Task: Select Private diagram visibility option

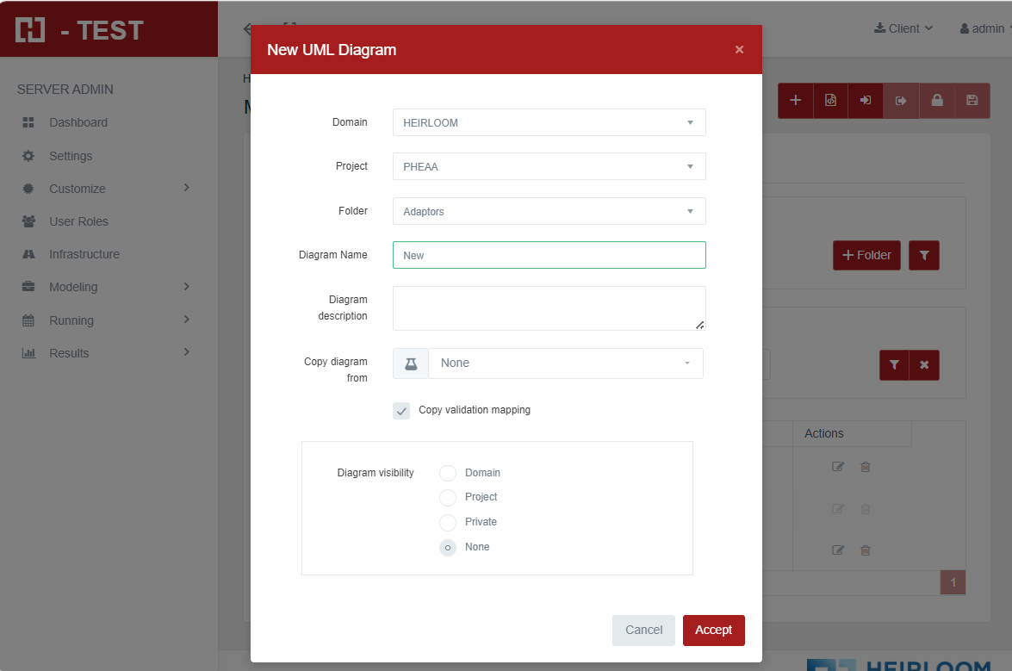Action: click(x=448, y=522)
